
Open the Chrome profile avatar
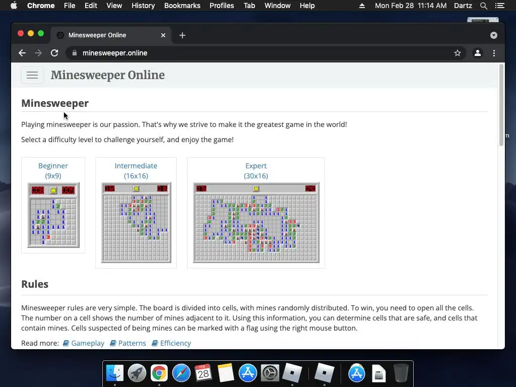478,53
